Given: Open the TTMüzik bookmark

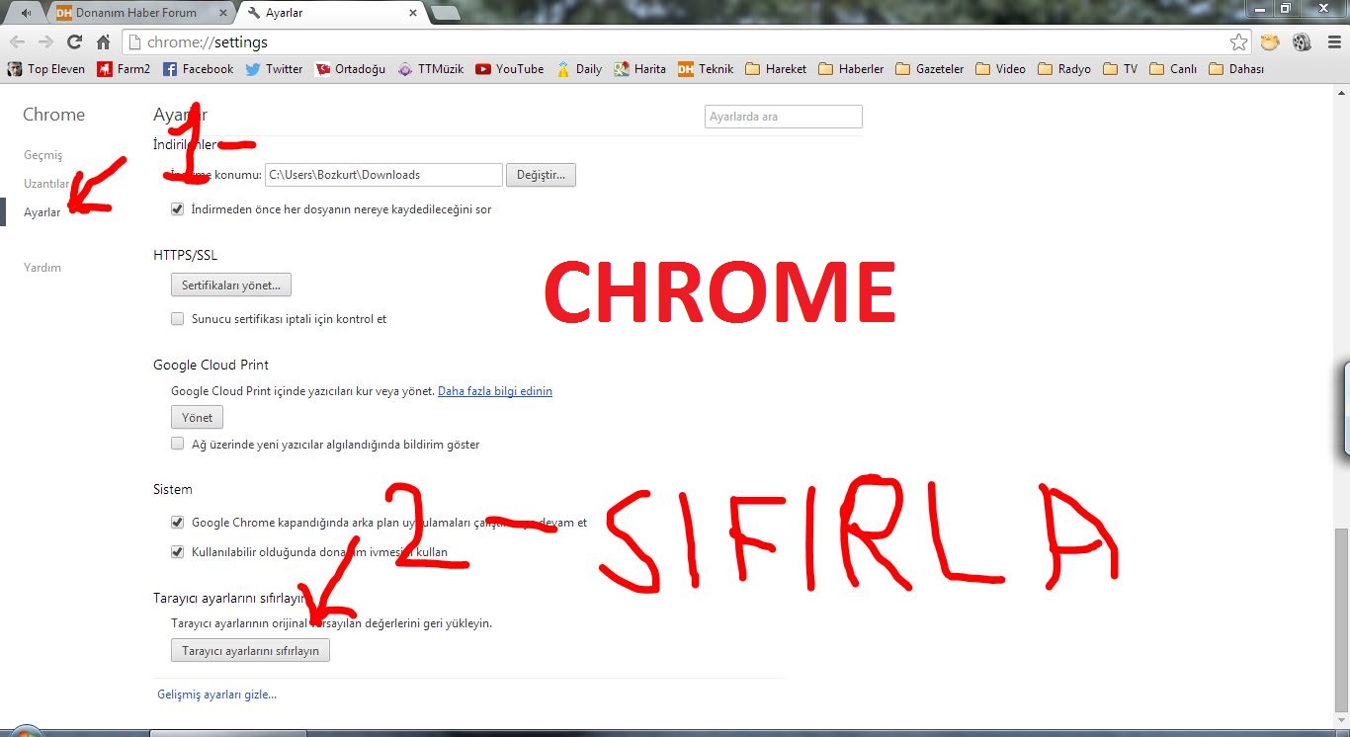Looking at the screenshot, I should point(431,69).
